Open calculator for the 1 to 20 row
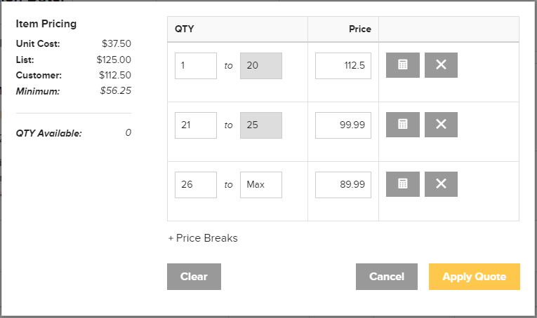The height and width of the screenshot is (318, 537). pos(402,65)
